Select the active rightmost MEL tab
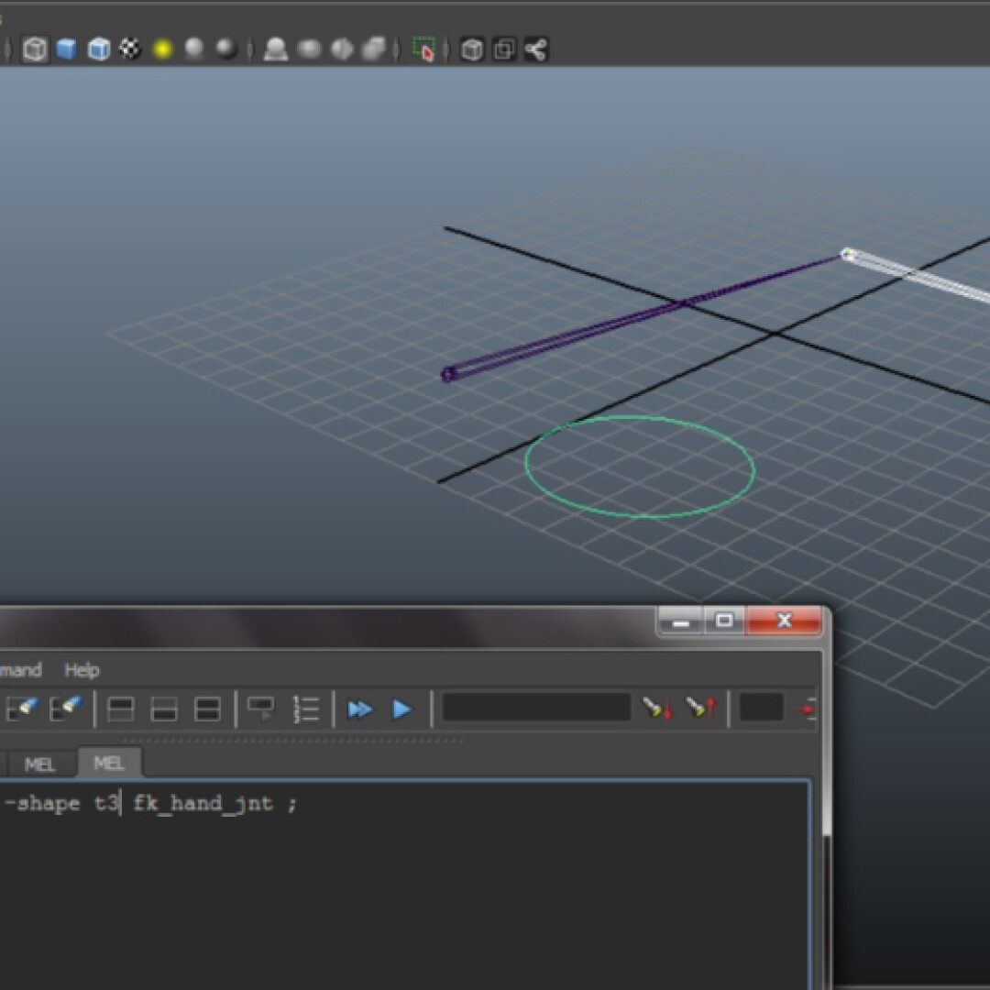The width and height of the screenshot is (990, 990). pos(109,764)
